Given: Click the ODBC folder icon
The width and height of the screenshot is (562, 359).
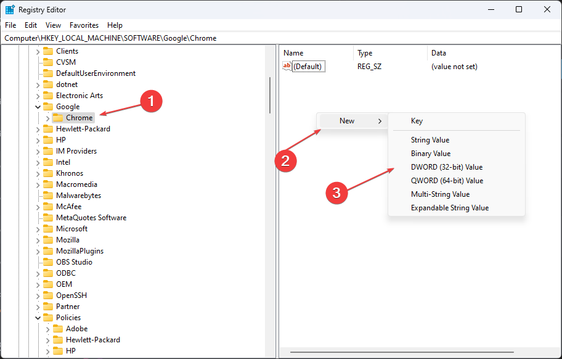Looking at the screenshot, I should pos(48,274).
